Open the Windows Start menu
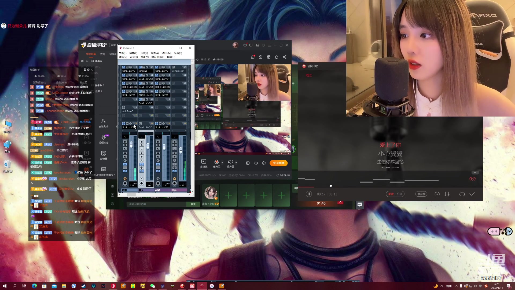Screen dimensions: 515x290 click(x=5, y=286)
